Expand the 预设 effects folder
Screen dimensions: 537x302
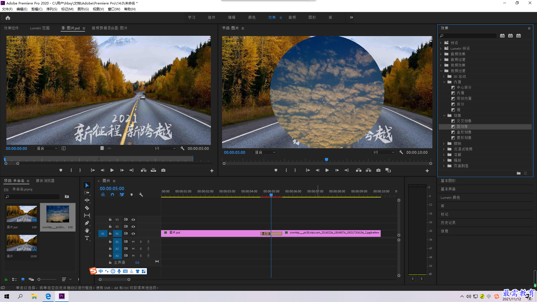(x=441, y=43)
